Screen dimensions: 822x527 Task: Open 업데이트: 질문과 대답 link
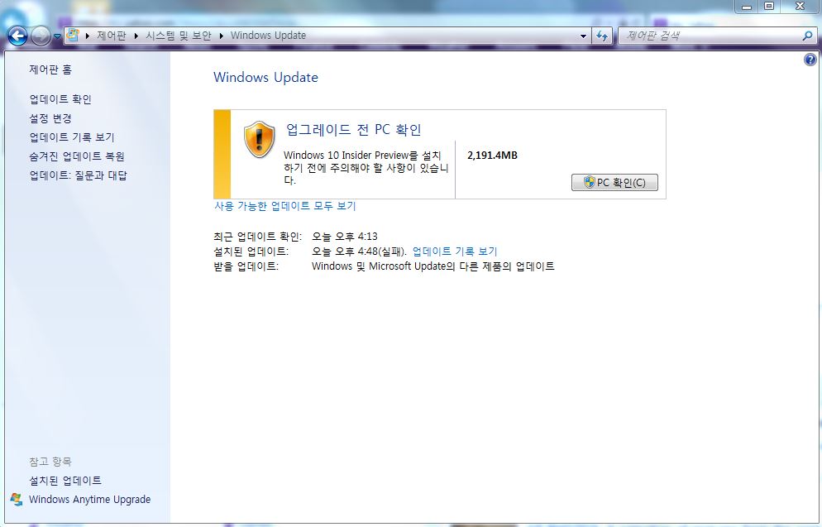coord(78,175)
